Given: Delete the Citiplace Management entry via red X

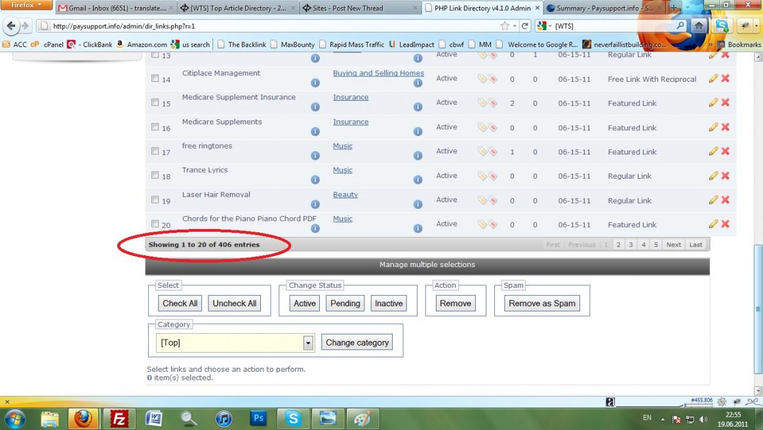Looking at the screenshot, I should pyautogui.click(x=725, y=79).
